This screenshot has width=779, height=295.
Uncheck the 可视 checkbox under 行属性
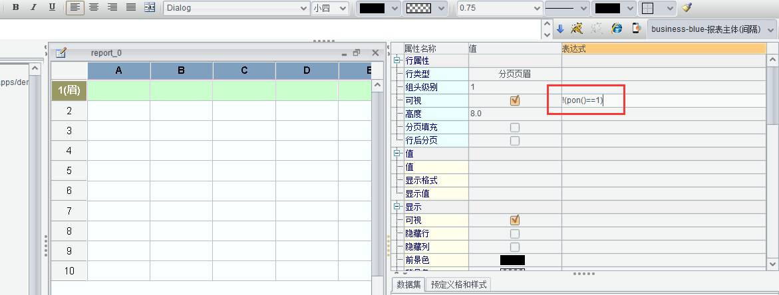pos(515,100)
